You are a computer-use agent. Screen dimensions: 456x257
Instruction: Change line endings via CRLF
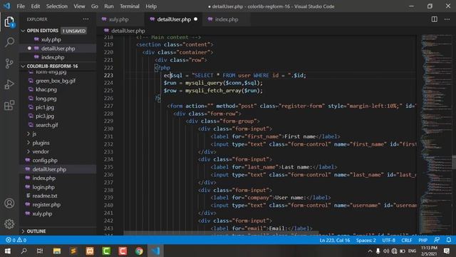pyautogui.click(x=407, y=240)
